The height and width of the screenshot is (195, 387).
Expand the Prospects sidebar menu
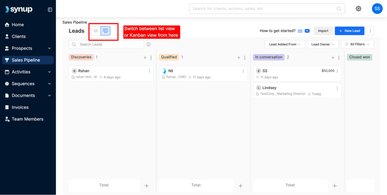point(49,48)
